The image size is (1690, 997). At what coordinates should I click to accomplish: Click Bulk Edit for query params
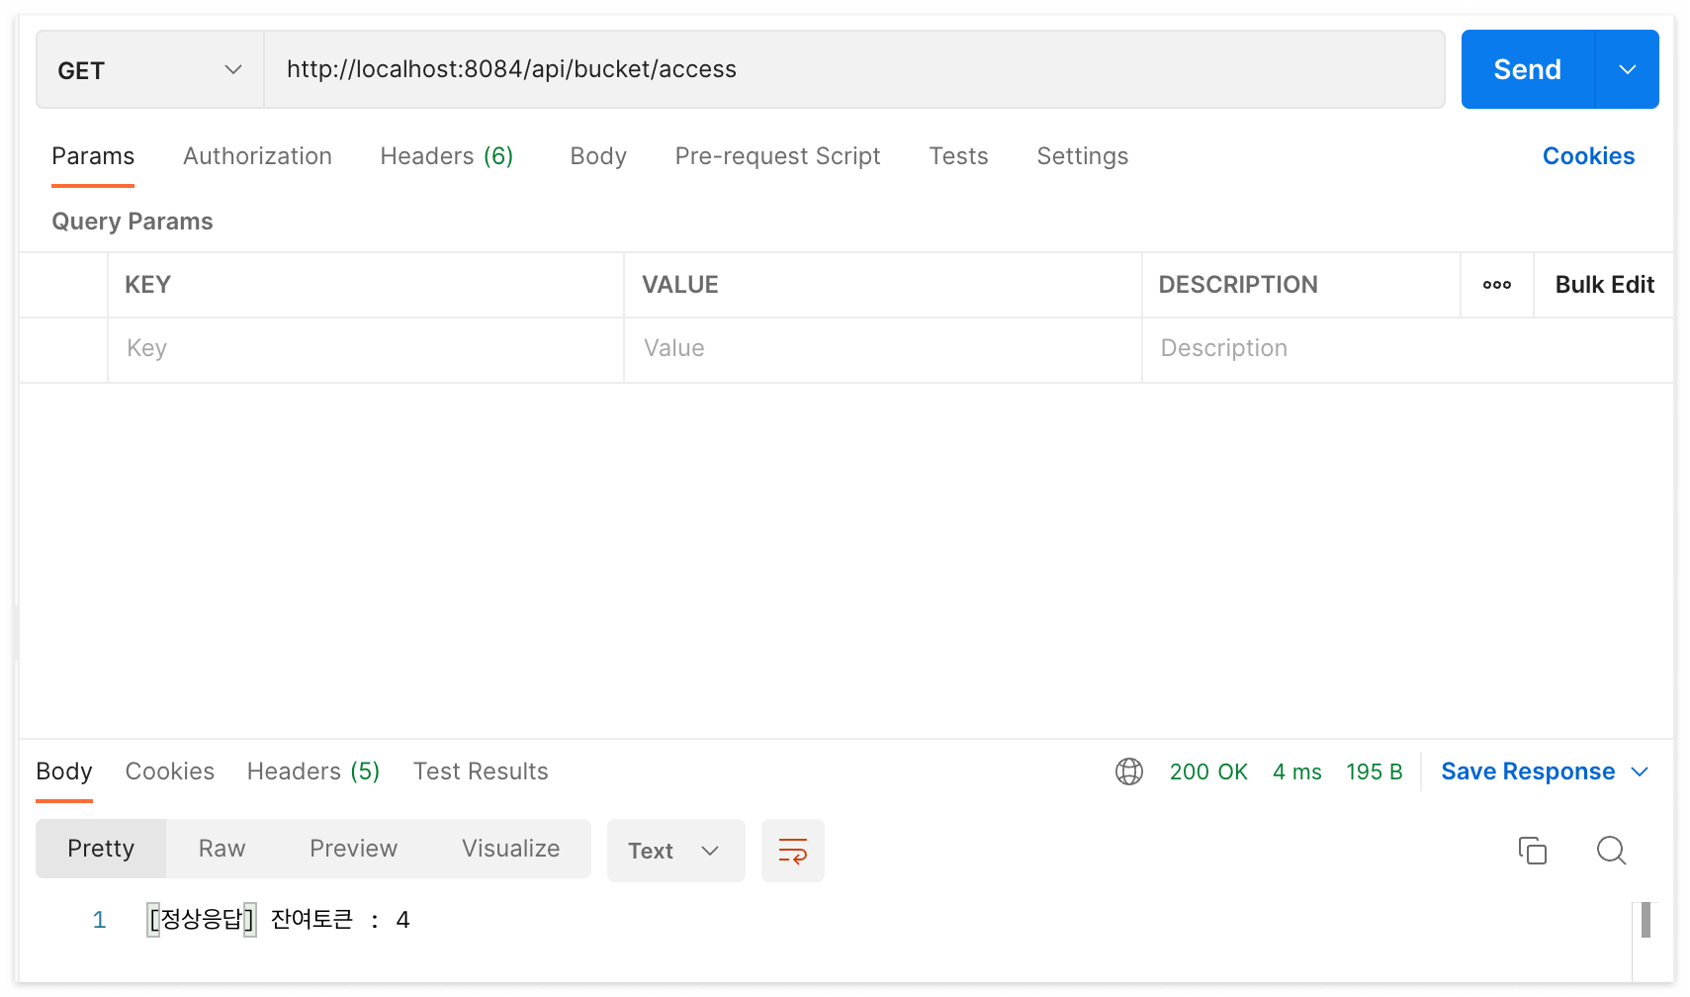(x=1604, y=285)
